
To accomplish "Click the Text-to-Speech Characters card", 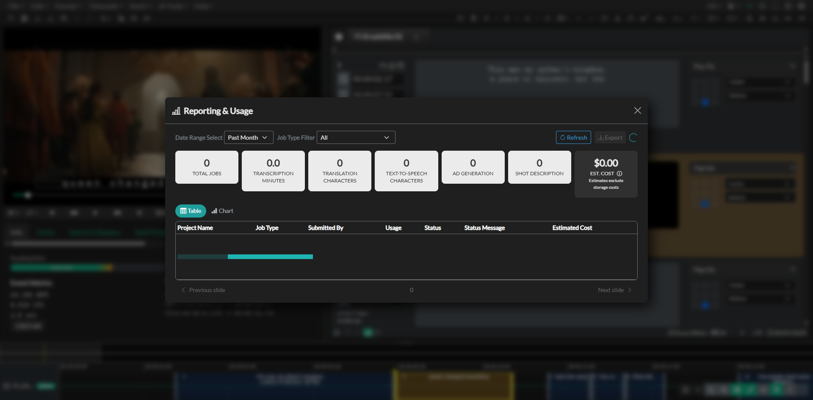I will tap(406, 171).
